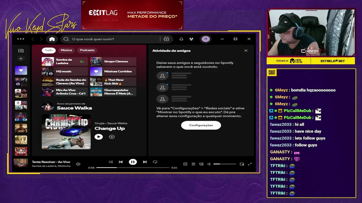This screenshot has height=203, width=362.
Task: Toggle the Now Playing view icon
Action: point(185,164)
